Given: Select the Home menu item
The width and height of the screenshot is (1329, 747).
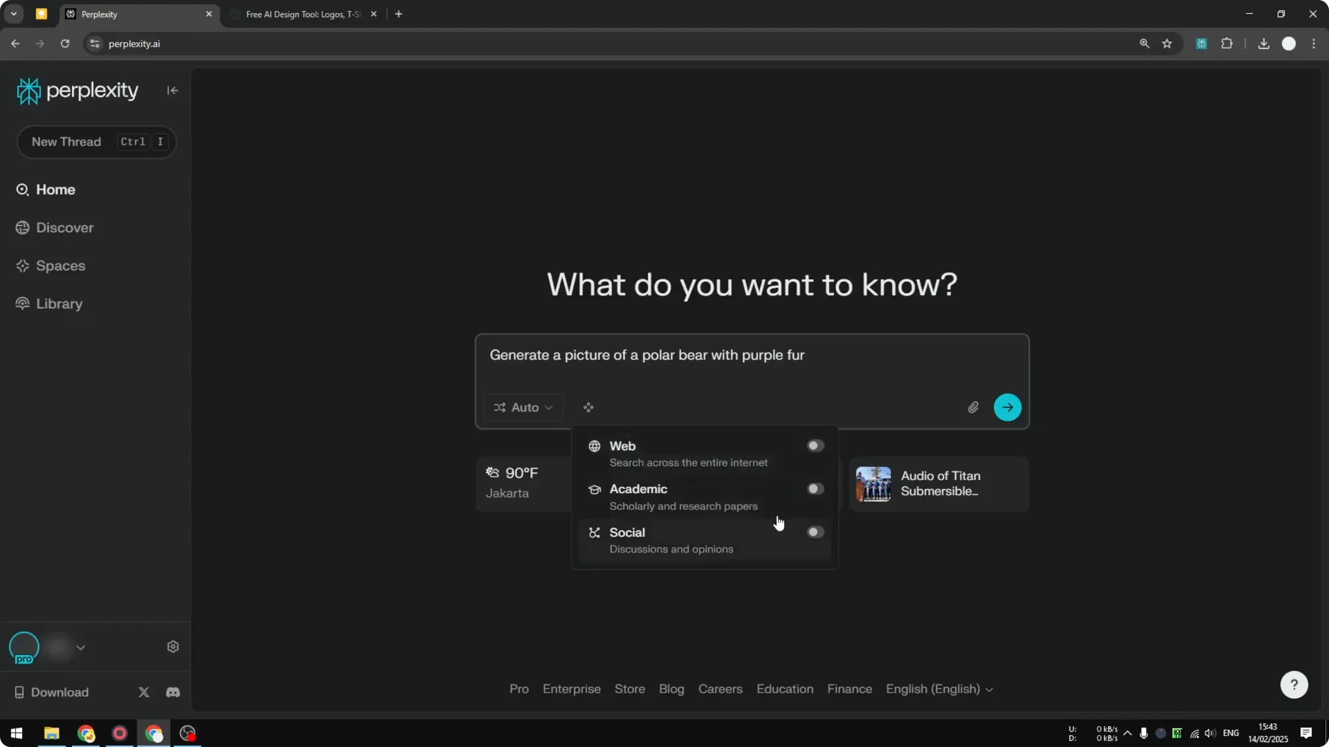Looking at the screenshot, I should click(55, 190).
